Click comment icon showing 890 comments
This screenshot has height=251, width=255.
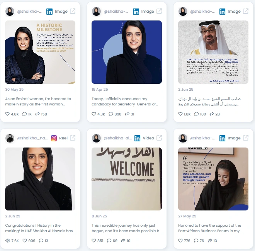pyautogui.click(x=111, y=114)
